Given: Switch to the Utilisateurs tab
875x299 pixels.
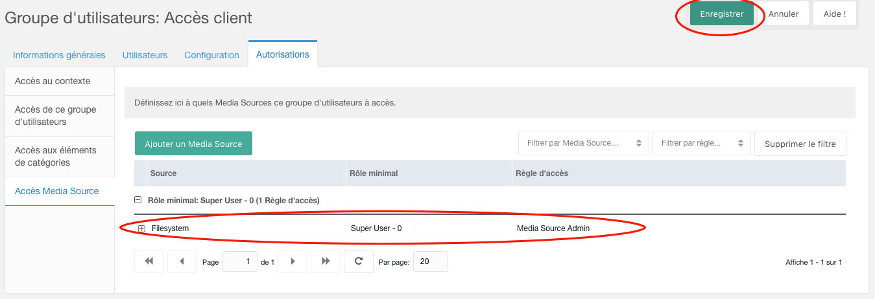Looking at the screenshot, I should click(145, 55).
